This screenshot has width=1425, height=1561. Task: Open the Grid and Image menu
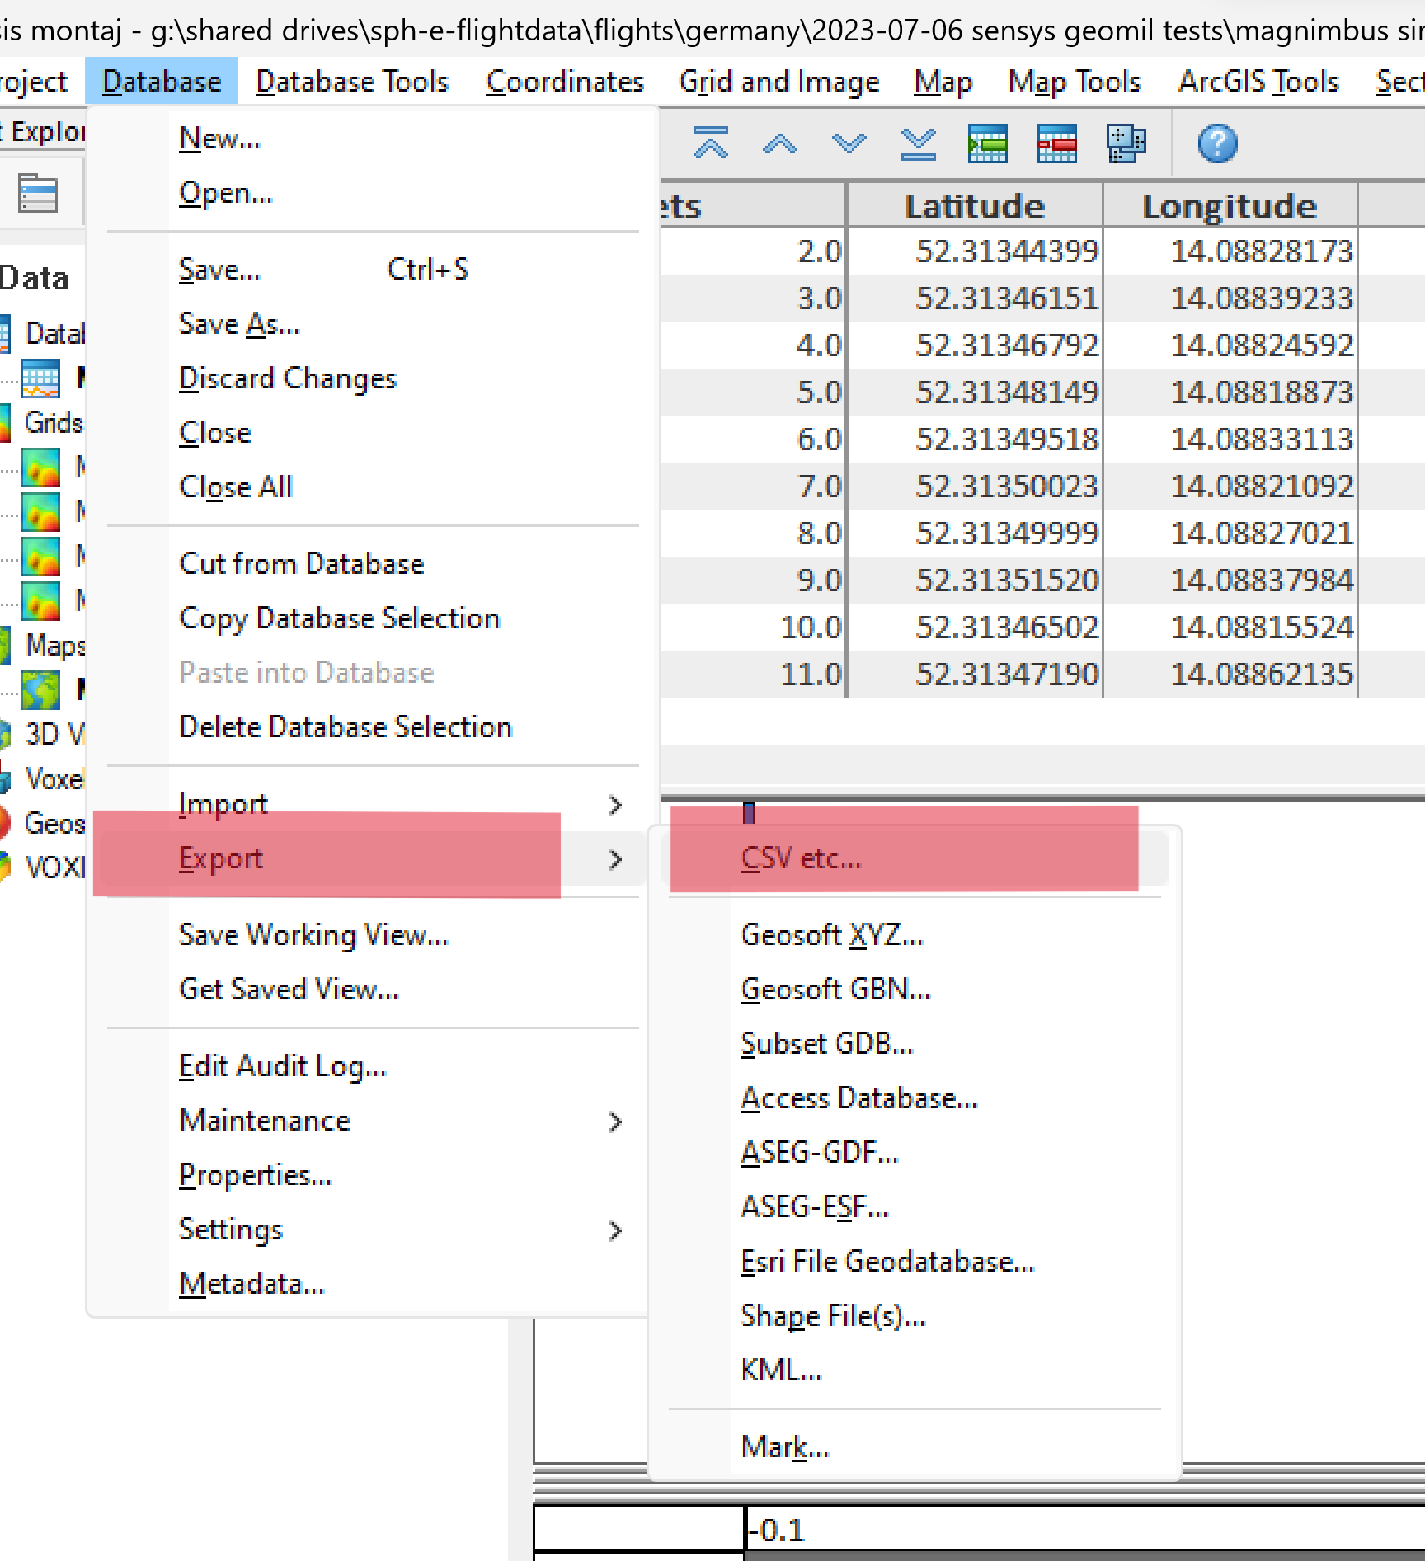tap(779, 82)
